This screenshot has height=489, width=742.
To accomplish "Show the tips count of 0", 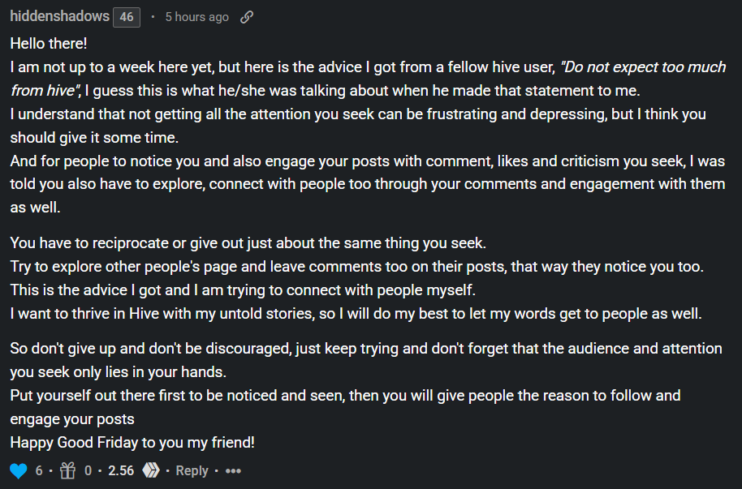I will 88,470.
